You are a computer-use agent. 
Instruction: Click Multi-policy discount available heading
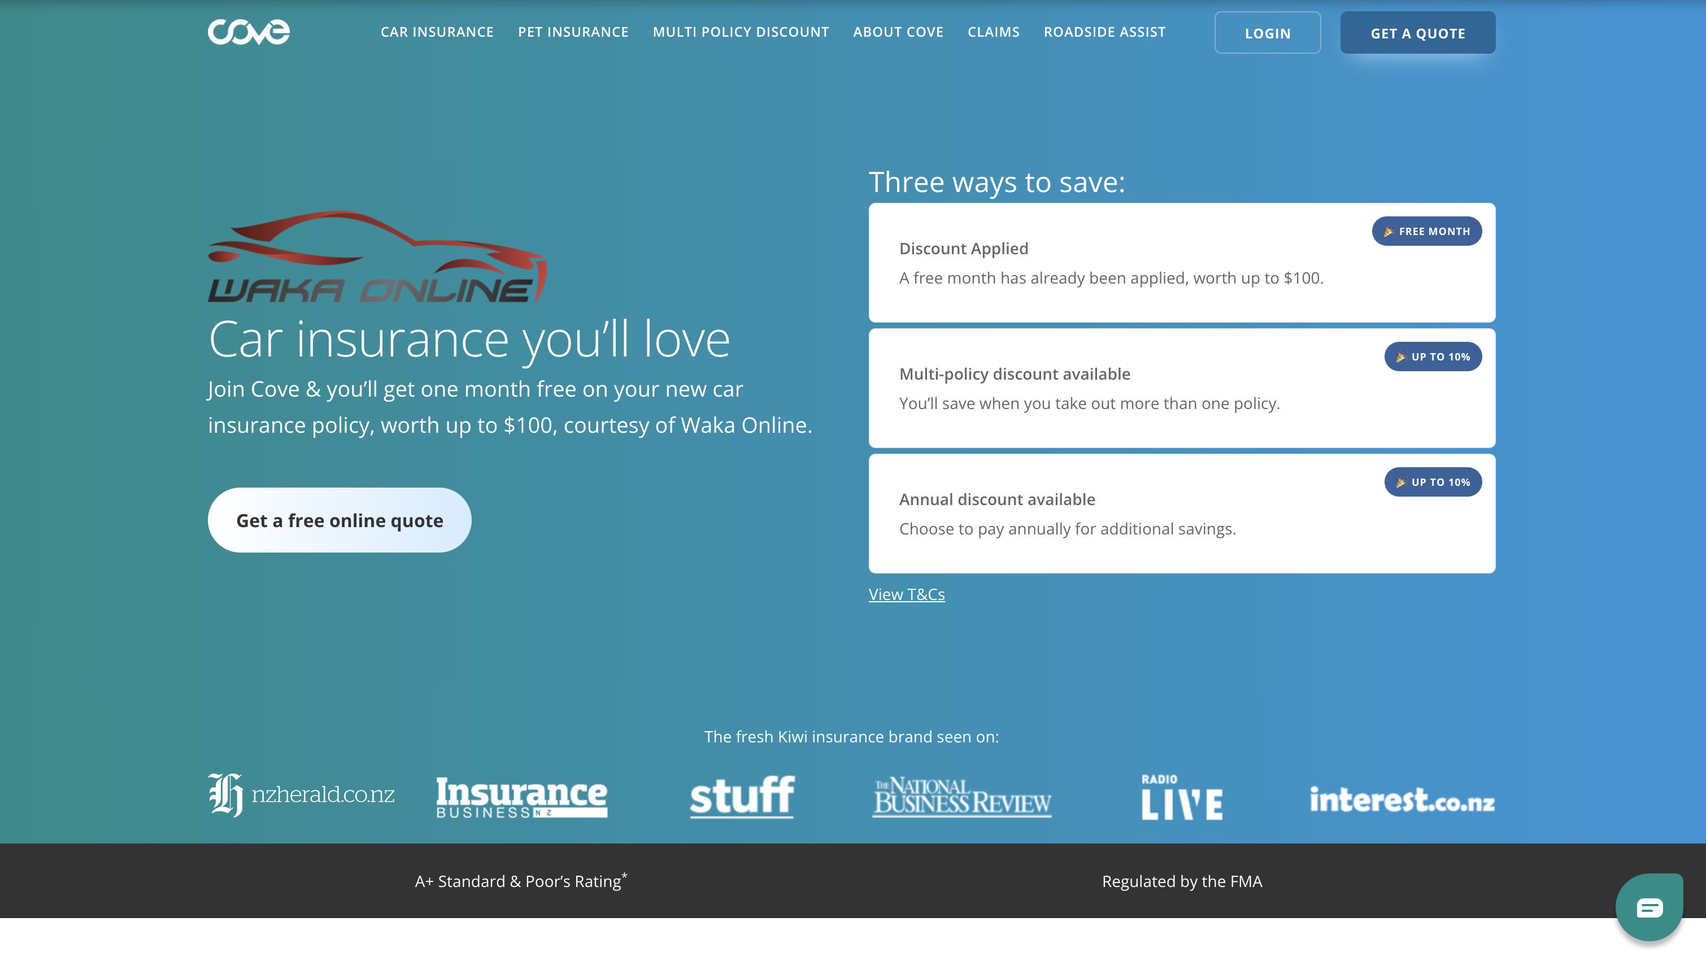[1015, 374]
